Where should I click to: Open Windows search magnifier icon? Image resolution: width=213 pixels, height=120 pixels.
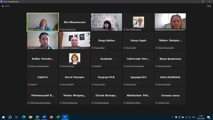pos(10,117)
